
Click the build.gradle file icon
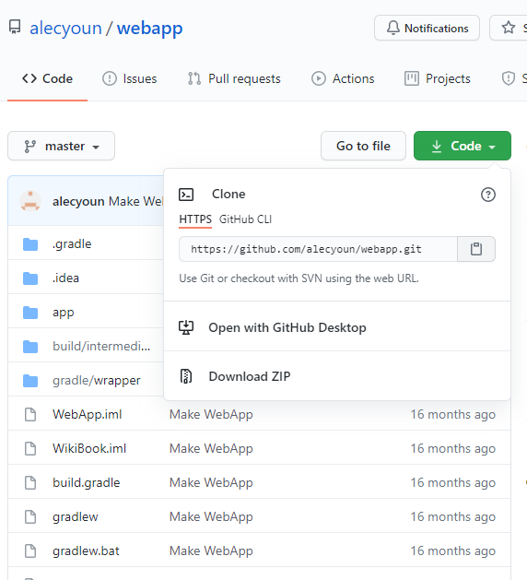point(30,482)
